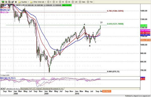Click the red 28.53 MACD value tag
The height and width of the screenshot is (97, 151).
point(143,79)
